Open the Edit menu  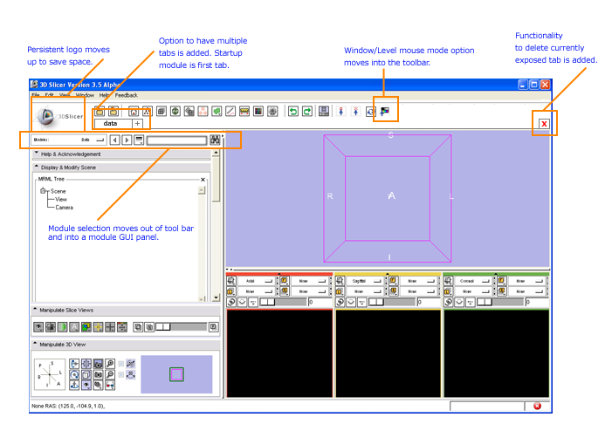pos(50,95)
